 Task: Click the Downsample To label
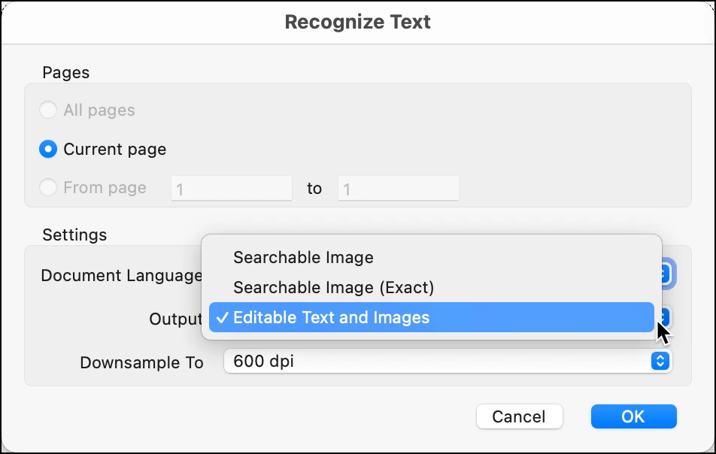click(141, 363)
